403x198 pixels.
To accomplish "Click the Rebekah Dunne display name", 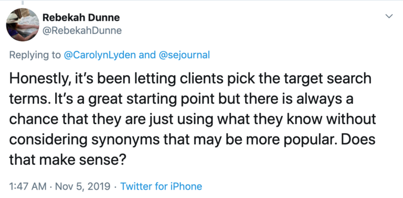I will (81, 17).
